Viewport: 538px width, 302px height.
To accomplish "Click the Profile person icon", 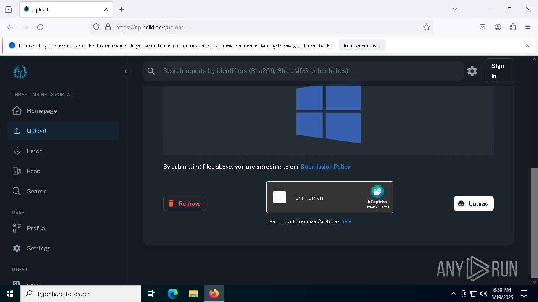I will point(17,228).
